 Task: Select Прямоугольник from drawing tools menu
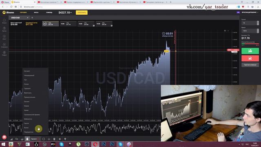tap(30, 97)
